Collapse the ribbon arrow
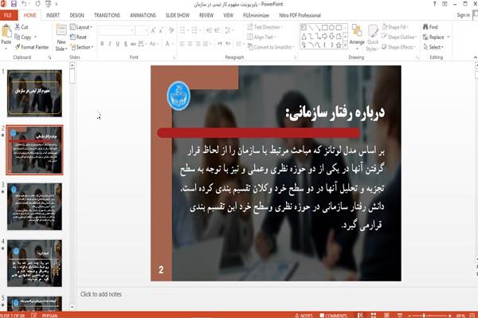Viewport: 478px width, 318px height. pos(475,57)
